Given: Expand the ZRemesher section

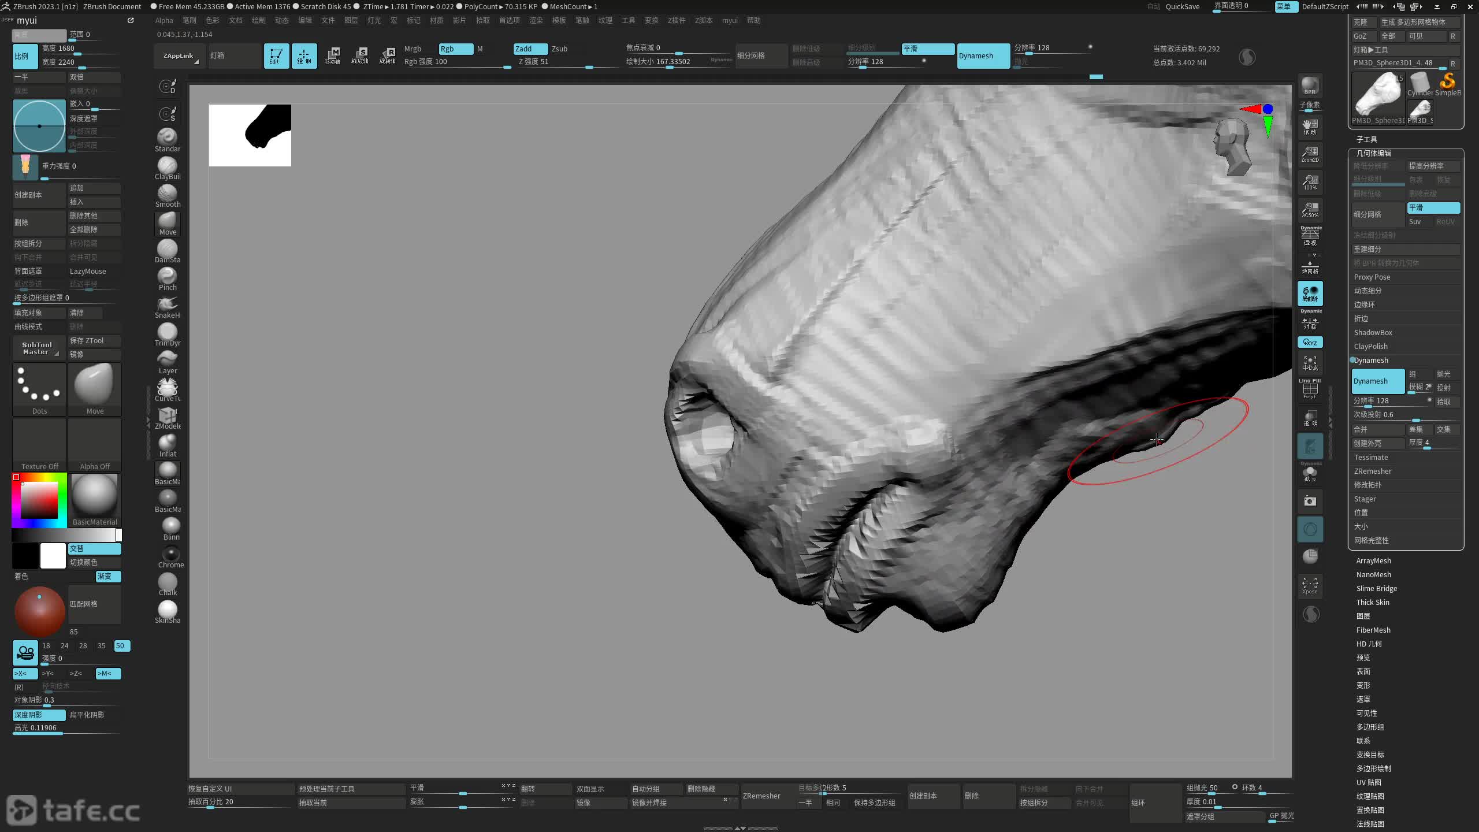Looking at the screenshot, I should [1372, 471].
